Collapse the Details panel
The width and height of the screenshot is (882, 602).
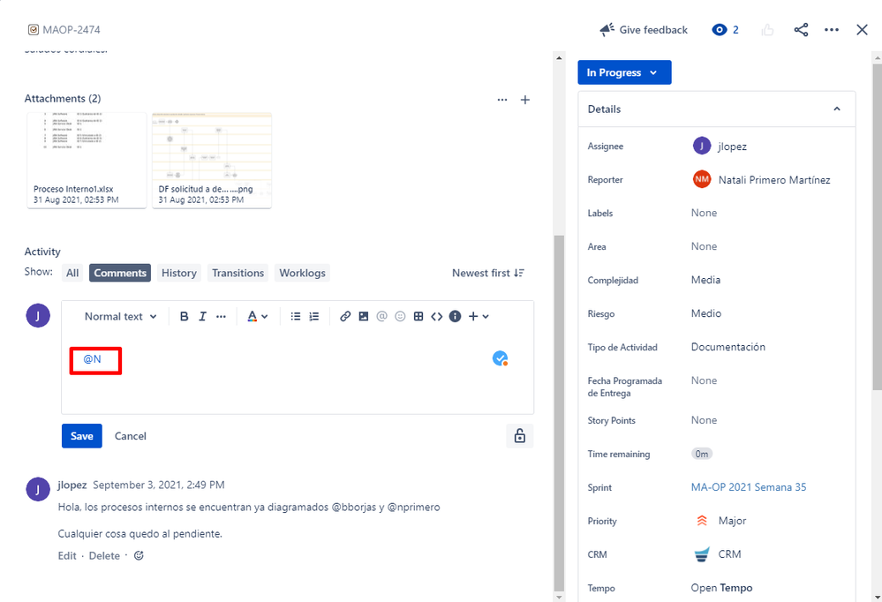(x=837, y=109)
